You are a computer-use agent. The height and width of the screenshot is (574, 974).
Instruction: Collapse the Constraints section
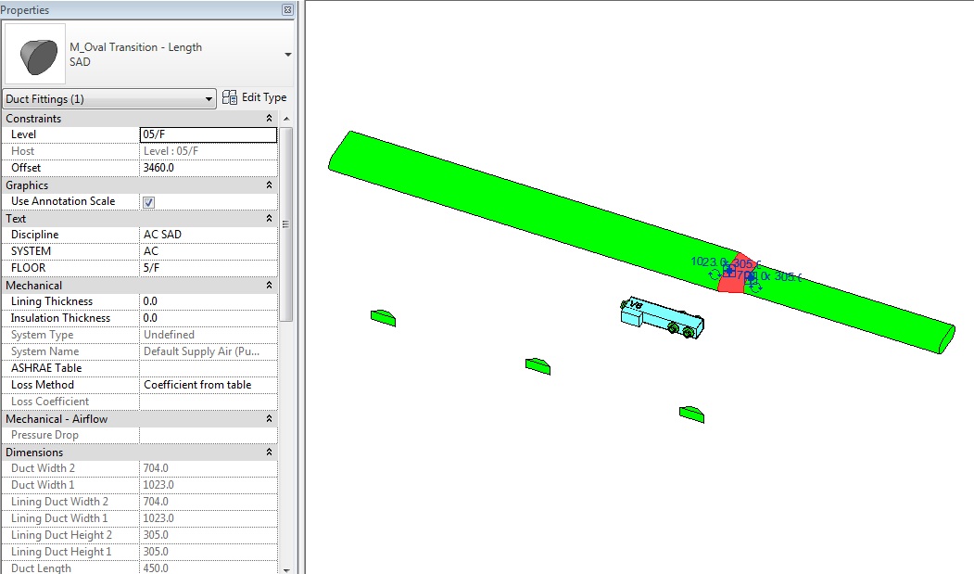click(269, 118)
